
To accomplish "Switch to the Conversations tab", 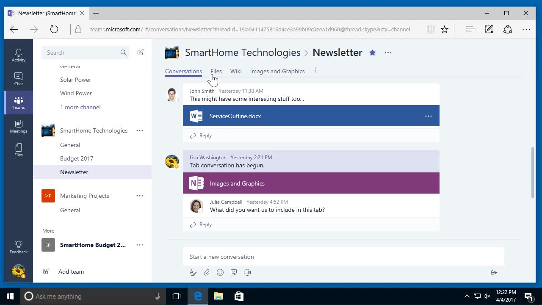I will pos(183,71).
